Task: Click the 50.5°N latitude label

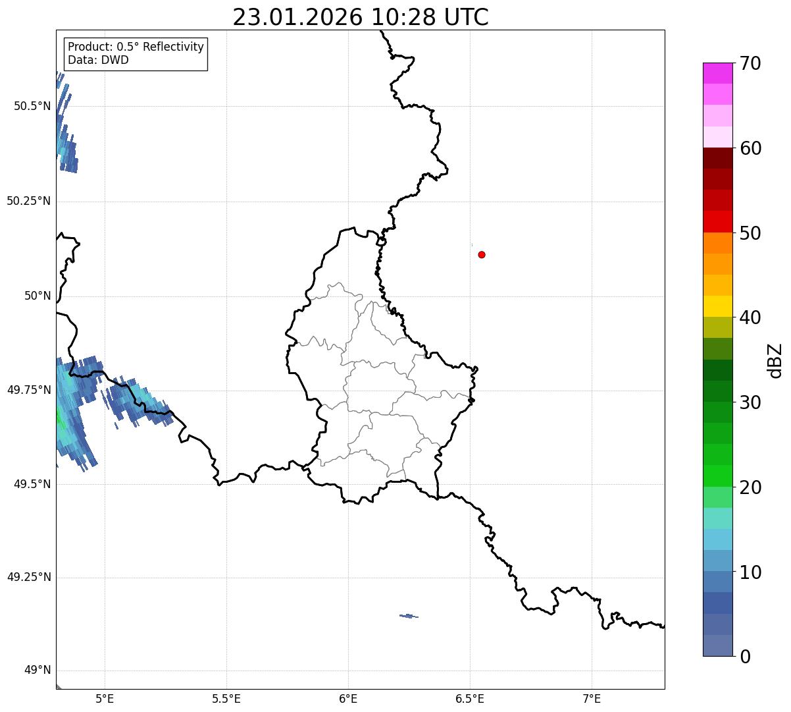Action: coord(32,106)
